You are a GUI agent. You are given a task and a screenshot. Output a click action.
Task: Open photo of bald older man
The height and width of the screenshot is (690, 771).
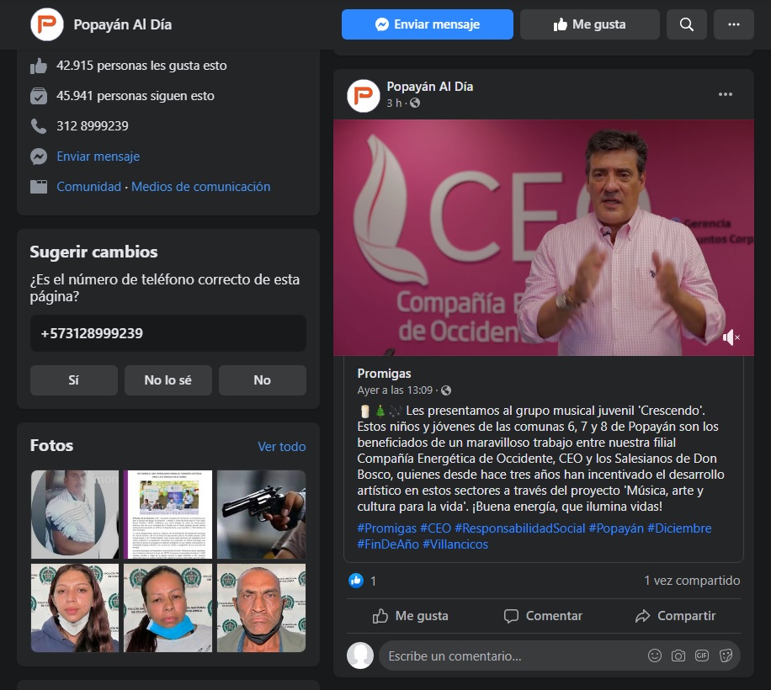click(x=261, y=608)
